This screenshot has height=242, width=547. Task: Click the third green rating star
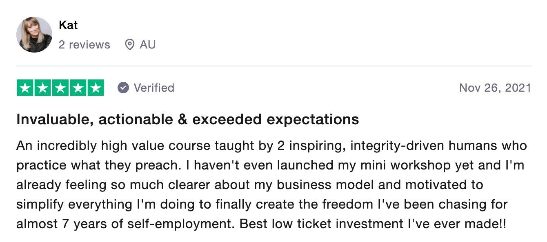60,88
